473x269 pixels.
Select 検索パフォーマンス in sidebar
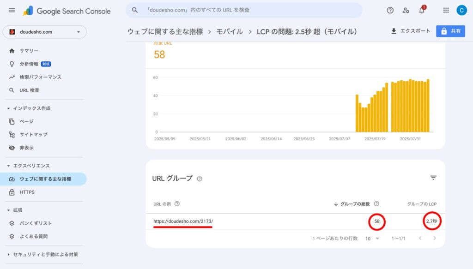(x=40, y=77)
